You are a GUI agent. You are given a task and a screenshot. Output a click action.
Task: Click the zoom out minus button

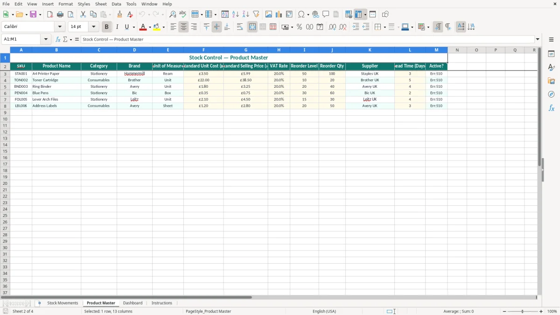pos(504,311)
